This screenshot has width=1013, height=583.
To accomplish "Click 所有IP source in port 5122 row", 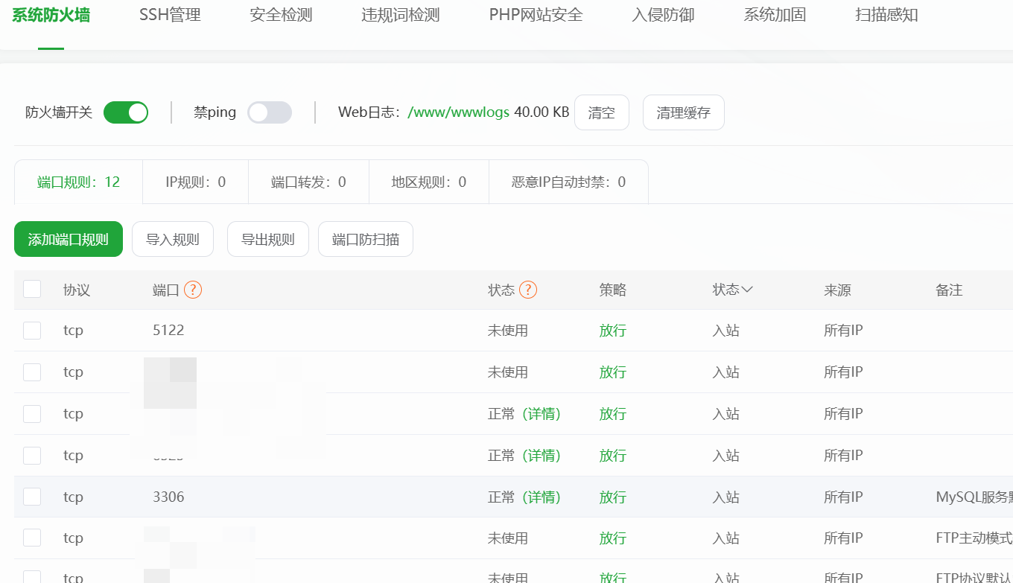I will click(843, 331).
